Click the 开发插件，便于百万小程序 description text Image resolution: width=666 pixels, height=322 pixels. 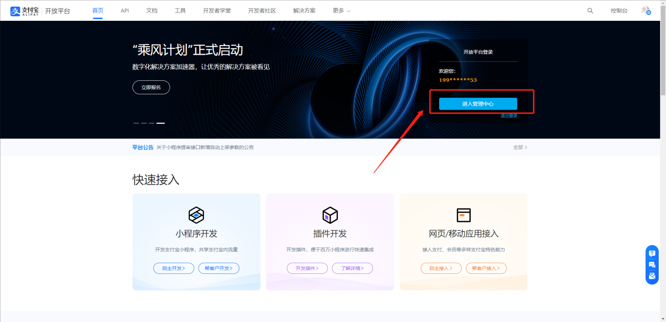pos(330,250)
